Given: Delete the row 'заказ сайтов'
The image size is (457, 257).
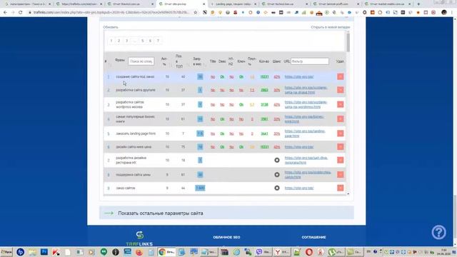Looking at the screenshot, I should point(340,188).
